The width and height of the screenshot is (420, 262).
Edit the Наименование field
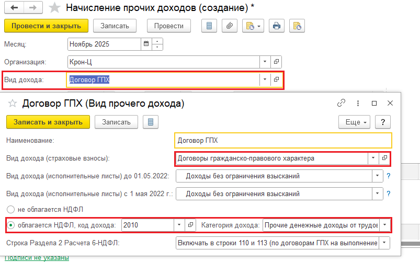tap(283, 140)
